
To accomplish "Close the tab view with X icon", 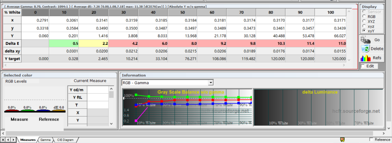I will (x=3, y=140).
